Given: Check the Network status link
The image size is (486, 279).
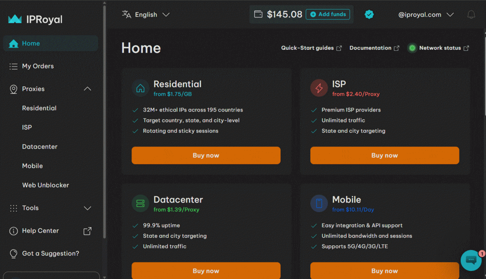Looking at the screenshot, I should pos(439,48).
